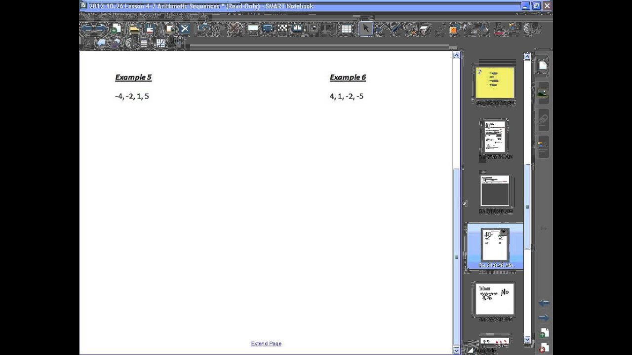
Task: Choose the Select arrow tool
Action: (x=365, y=29)
